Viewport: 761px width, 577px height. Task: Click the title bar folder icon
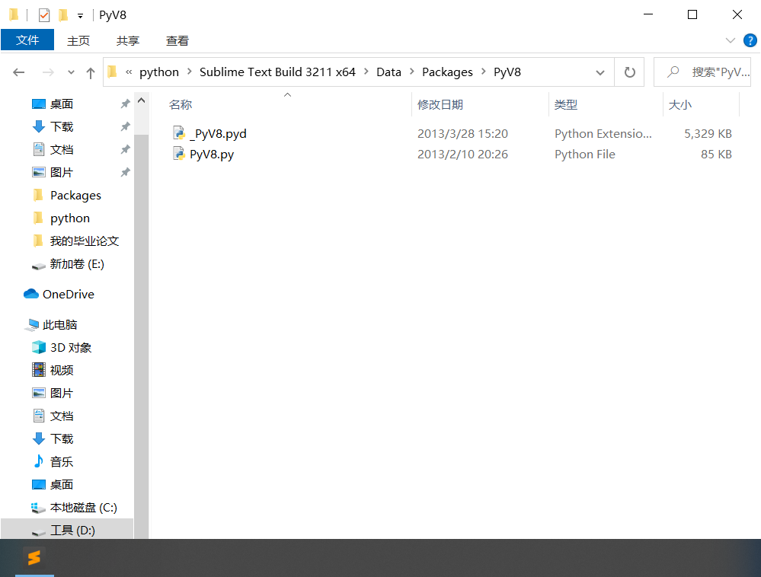[x=14, y=15]
